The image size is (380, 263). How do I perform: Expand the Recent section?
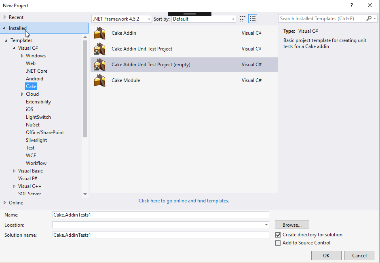4,17
